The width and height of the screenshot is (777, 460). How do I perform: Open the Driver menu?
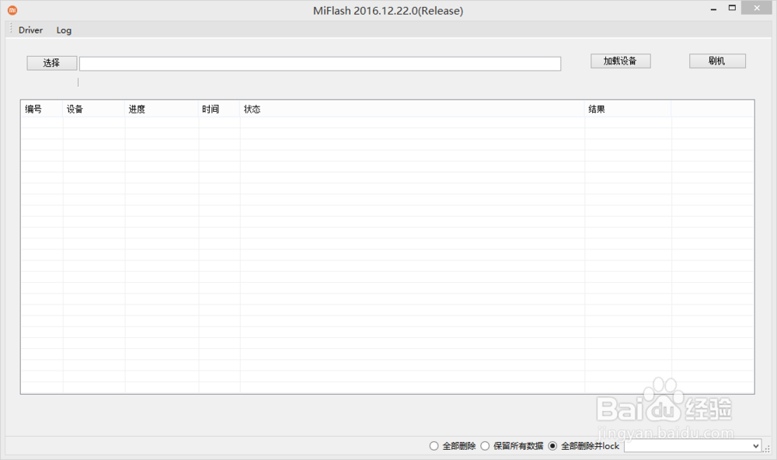click(30, 30)
